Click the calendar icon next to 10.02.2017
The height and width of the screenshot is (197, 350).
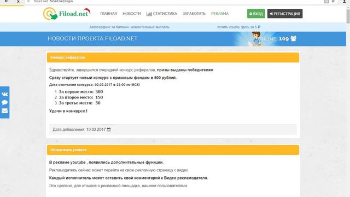pos(109,129)
